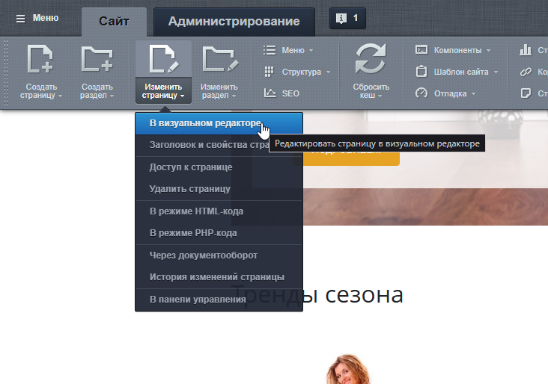Select the Сайт tab
548x384 pixels.
(x=114, y=22)
